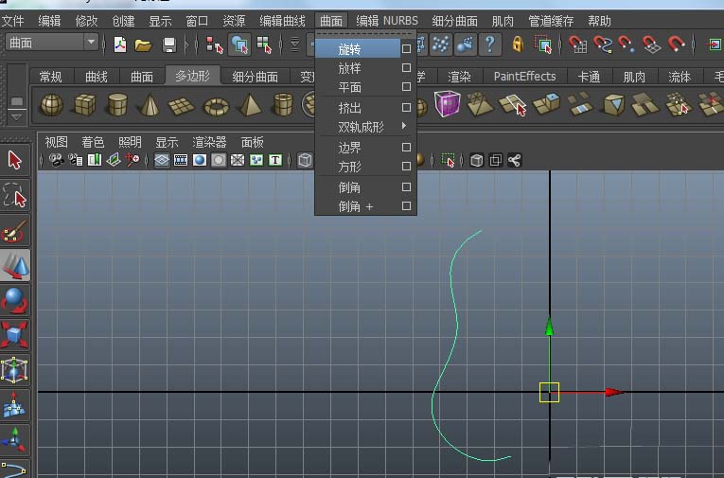Switch to the 渲染 shelf tab
The image size is (724, 478).
click(x=459, y=77)
